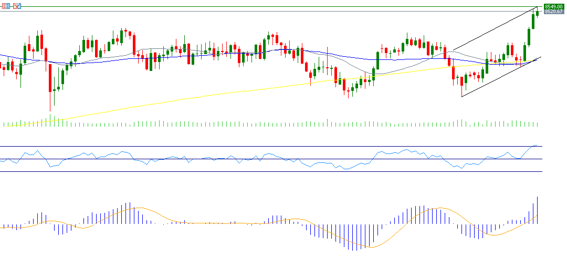
Task: Click the last green candlestick on the chart
Action: pyautogui.click(x=537, y=13)
